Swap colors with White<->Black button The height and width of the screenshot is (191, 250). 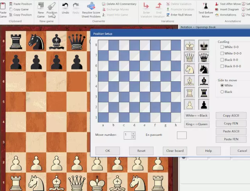[197, 116]
